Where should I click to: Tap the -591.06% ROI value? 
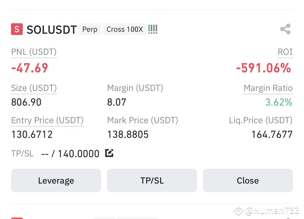click(x=264, y=68)
